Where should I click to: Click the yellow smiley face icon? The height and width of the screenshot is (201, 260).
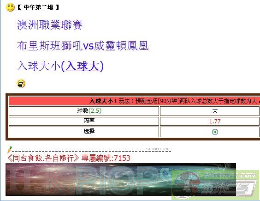10,7
